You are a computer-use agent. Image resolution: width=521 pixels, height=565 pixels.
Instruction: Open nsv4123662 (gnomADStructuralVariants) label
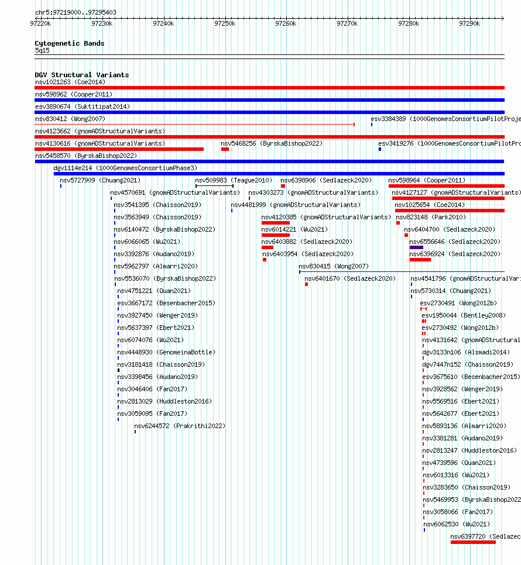[100, 131]
